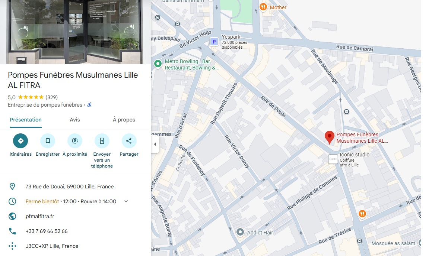
Task: Click the red Pompes Funèbres map pin
Action: 330,137
